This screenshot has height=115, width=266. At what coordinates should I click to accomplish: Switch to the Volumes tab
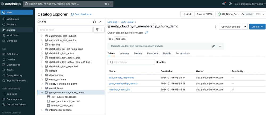tap(125, 54)
